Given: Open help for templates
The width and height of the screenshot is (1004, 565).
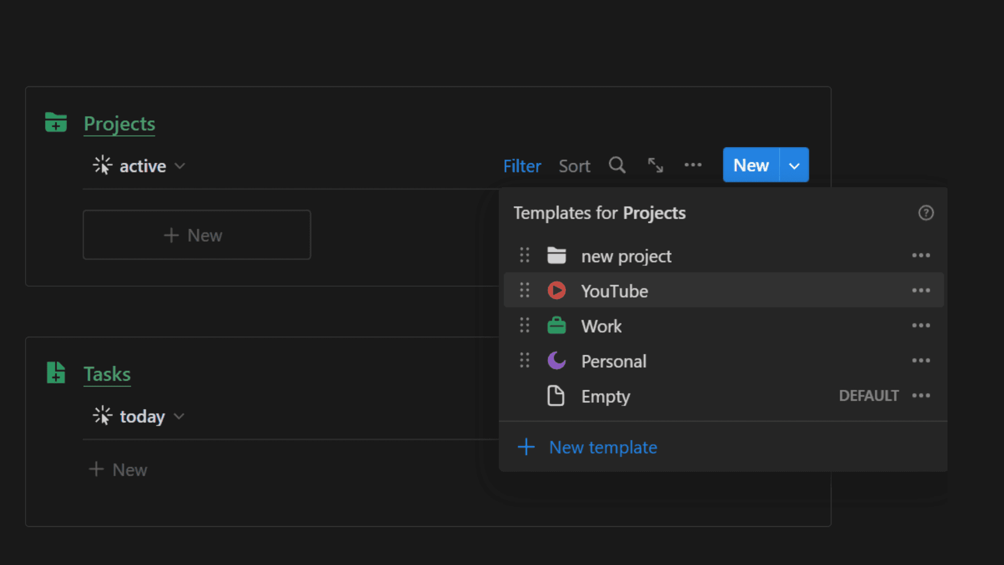Looking at the screenshot, I should click(926, 213).
